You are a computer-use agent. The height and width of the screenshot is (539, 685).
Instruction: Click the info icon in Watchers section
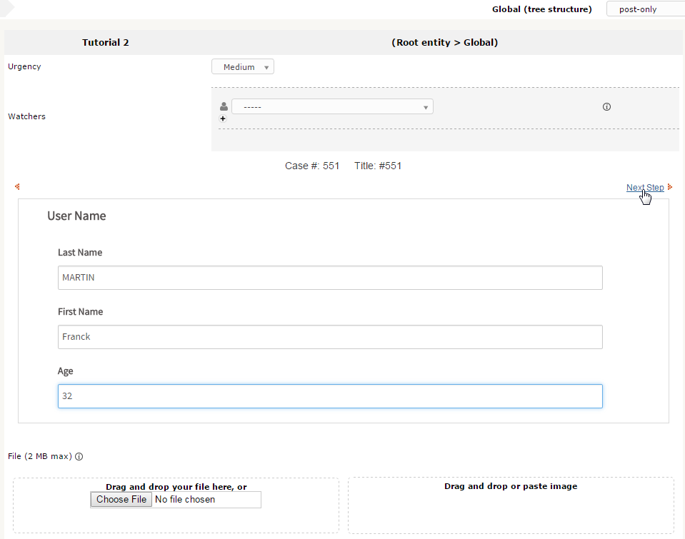point(606,107)
